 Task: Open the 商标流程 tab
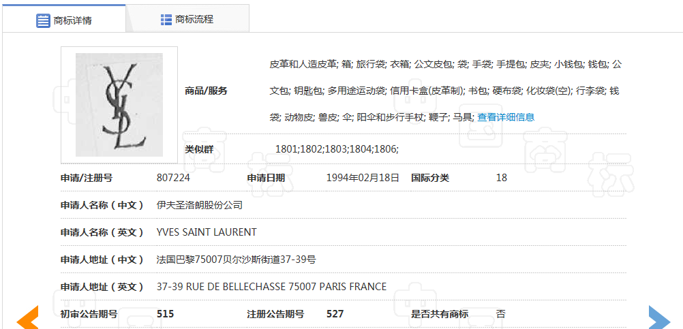click(187, 19)
